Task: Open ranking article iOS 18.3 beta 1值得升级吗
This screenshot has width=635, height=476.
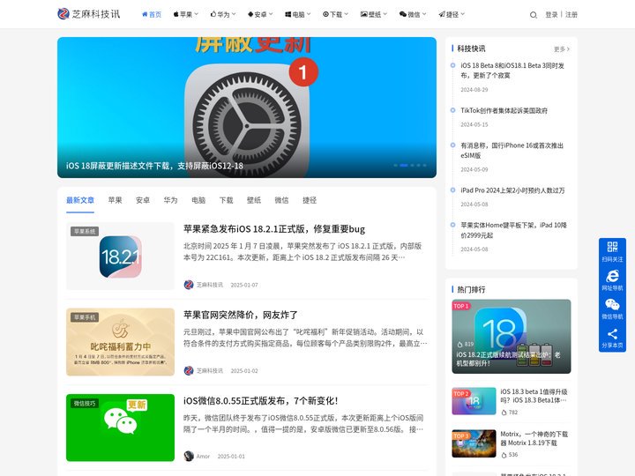Action: point(534,396)
